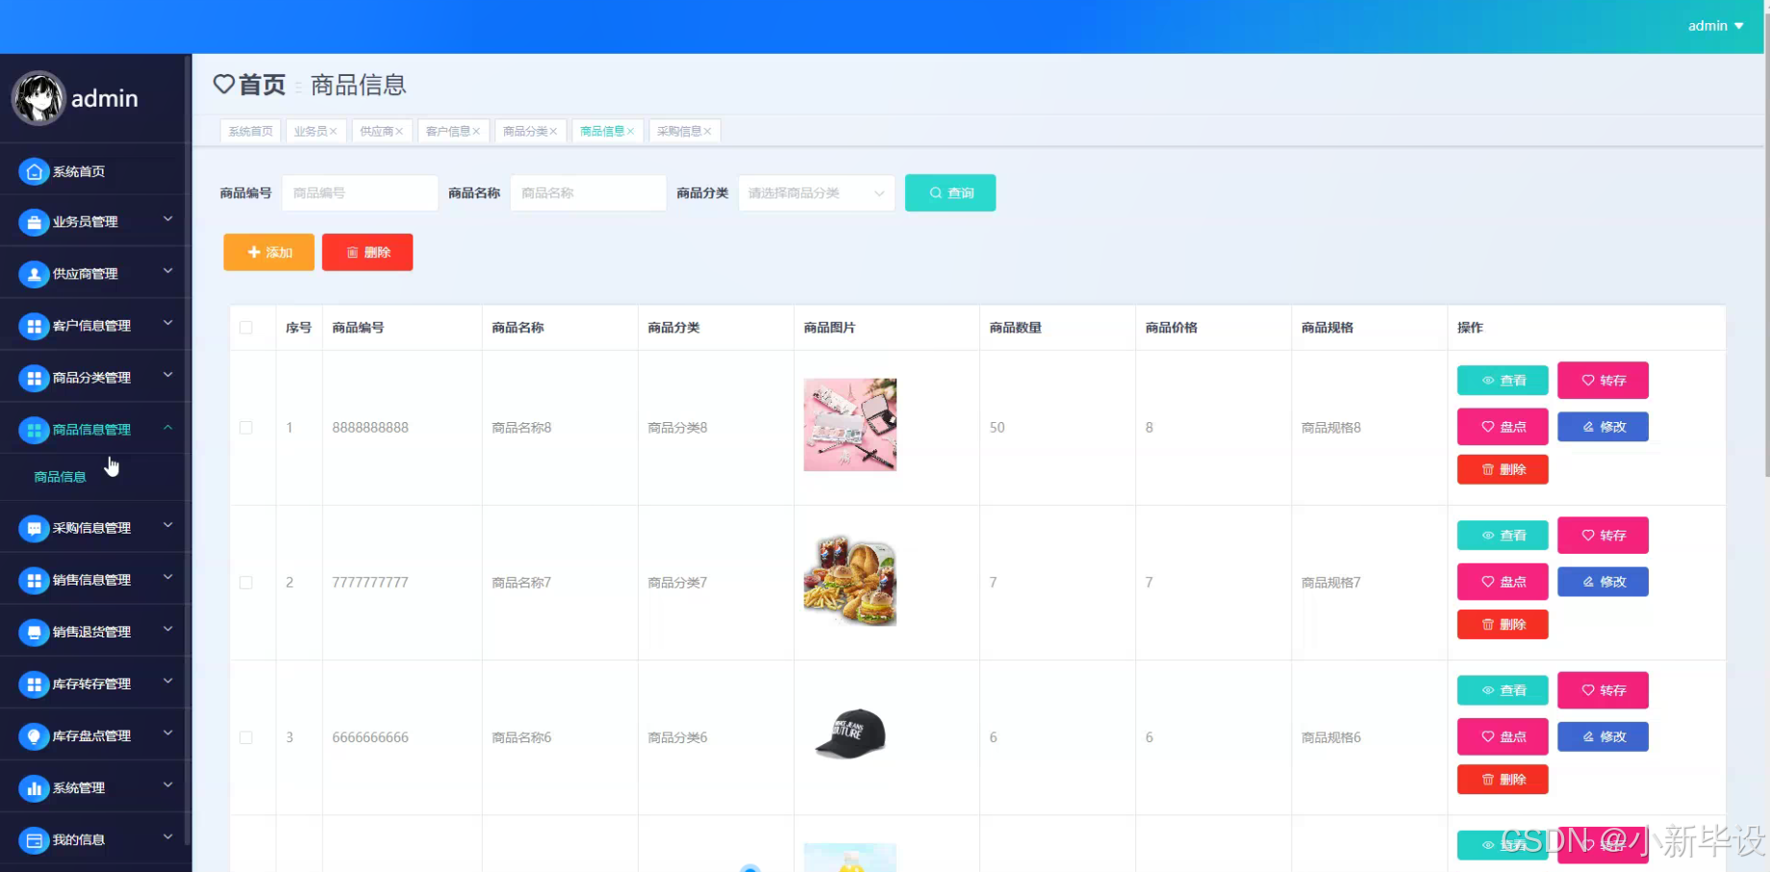
Task: Click the 库存盘点管理 lightbulb icon
Action: pos(34,735)
